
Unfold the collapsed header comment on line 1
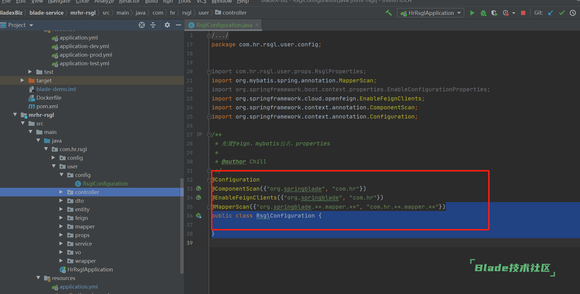[209, 36]
